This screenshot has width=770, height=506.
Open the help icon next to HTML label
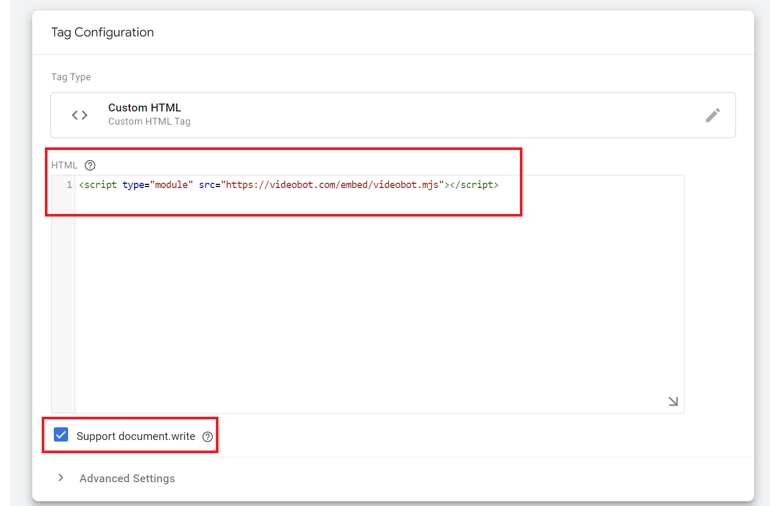[90, 165]
